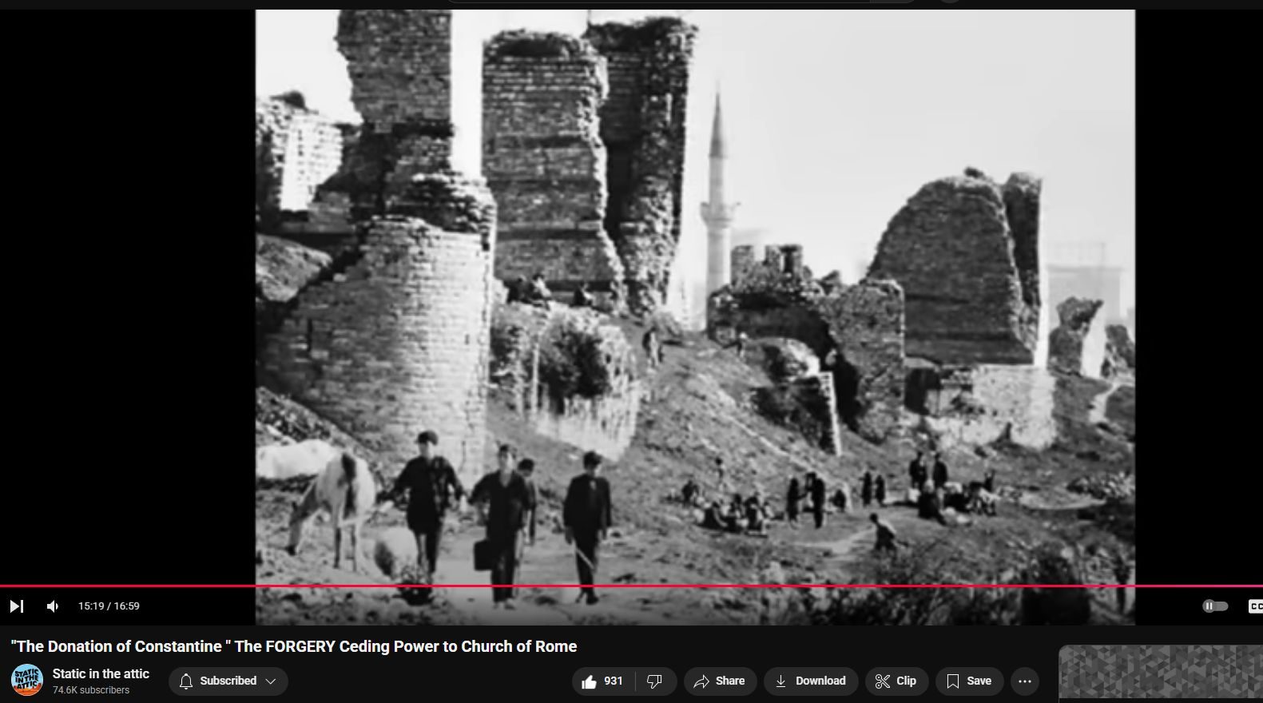This screenshot has width=1263, height=703.
Task: Open the three-dot more actions menu
Action: pos(1025,681)
